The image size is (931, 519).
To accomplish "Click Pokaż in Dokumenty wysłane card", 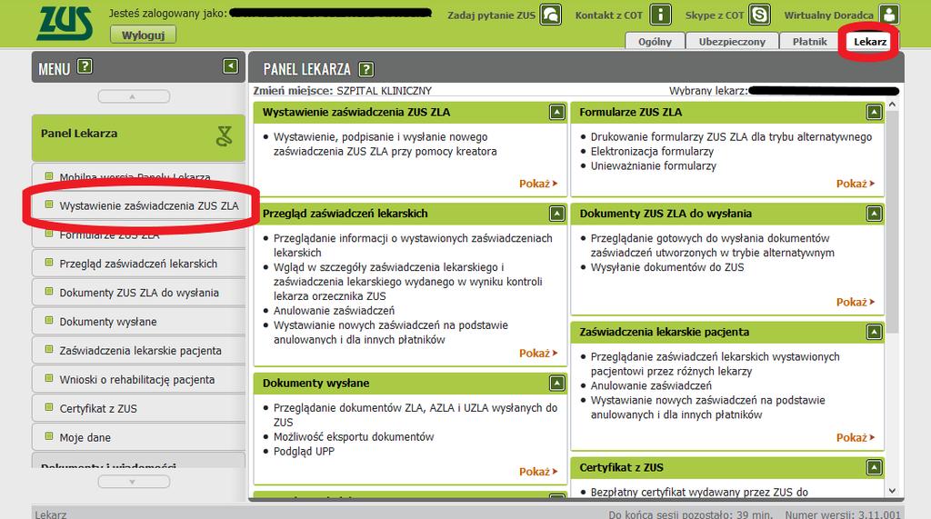I will (538, 472).
